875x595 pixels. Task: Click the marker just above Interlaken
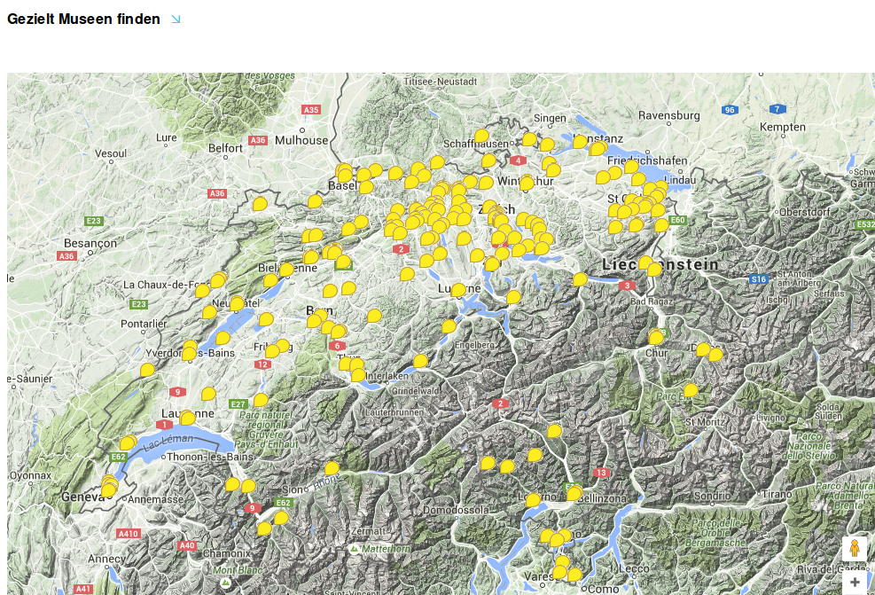358,375
